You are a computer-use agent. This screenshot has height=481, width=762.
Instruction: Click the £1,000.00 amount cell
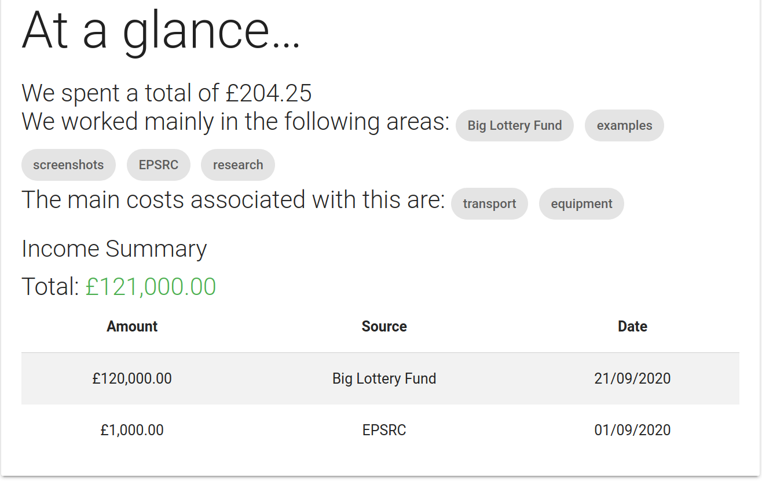tap(131, 430)
